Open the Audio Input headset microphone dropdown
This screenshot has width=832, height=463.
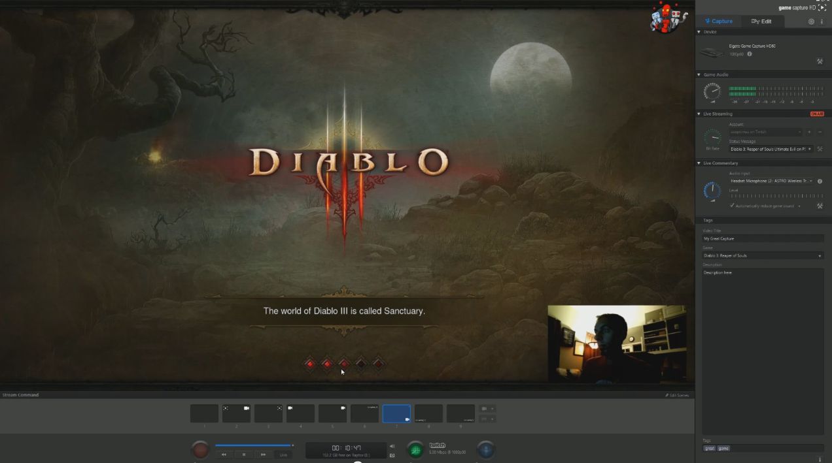[x=811, y=181]
